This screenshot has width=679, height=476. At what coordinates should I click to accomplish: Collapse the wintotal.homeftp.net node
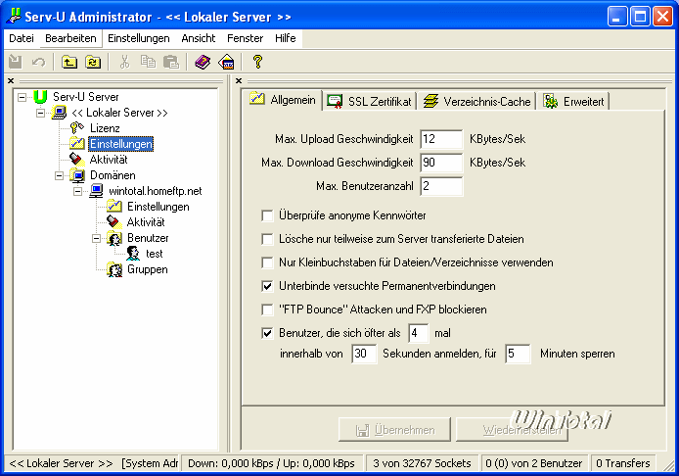pos(77,191)
